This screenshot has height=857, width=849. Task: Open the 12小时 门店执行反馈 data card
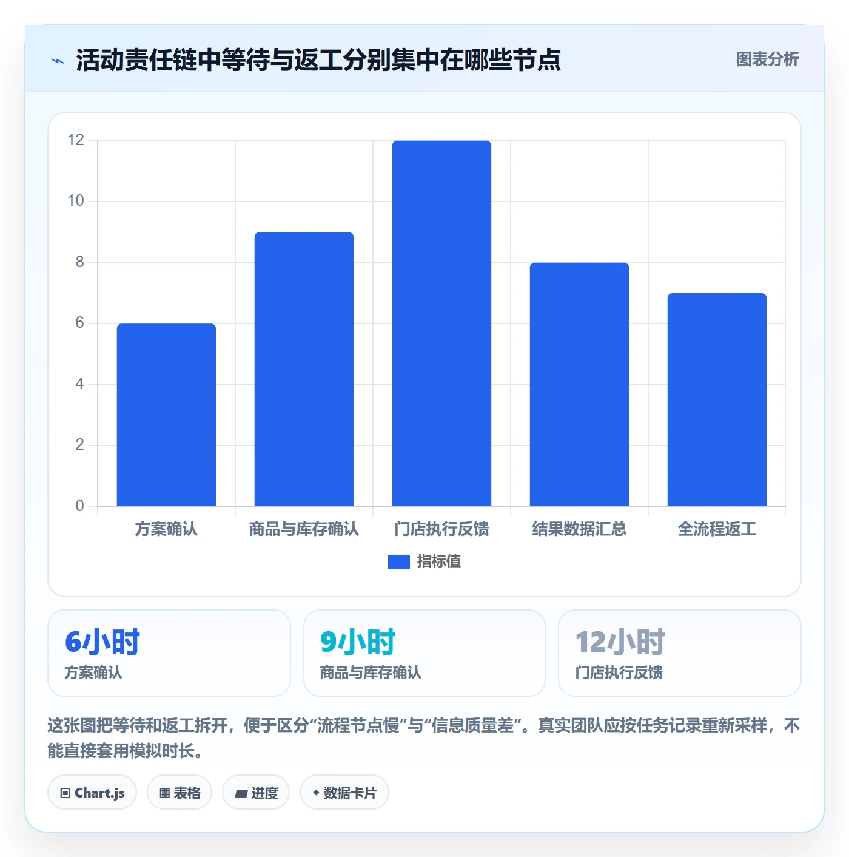click(x=680, y=653)
